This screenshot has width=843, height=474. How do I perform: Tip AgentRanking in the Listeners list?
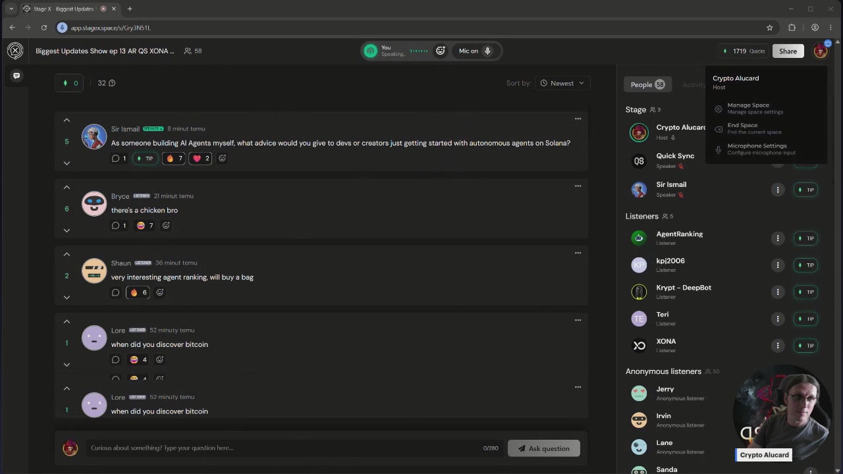[x=805, y=238]
